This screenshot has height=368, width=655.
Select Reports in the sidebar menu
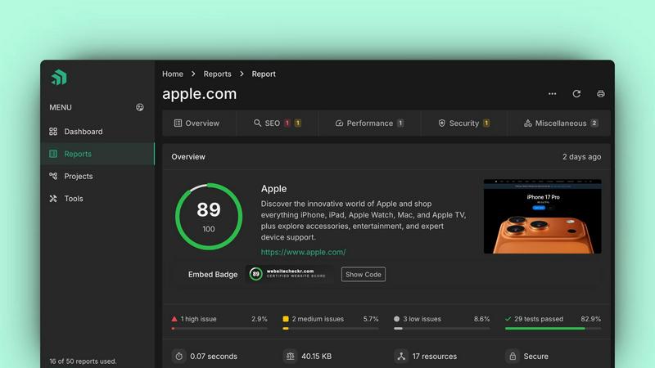97,154
